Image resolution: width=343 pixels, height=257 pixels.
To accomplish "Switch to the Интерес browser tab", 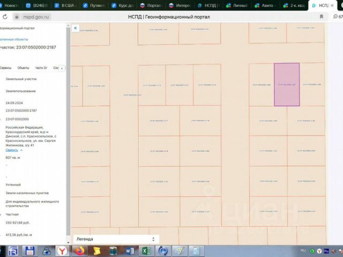I will (x=180, y=6).
